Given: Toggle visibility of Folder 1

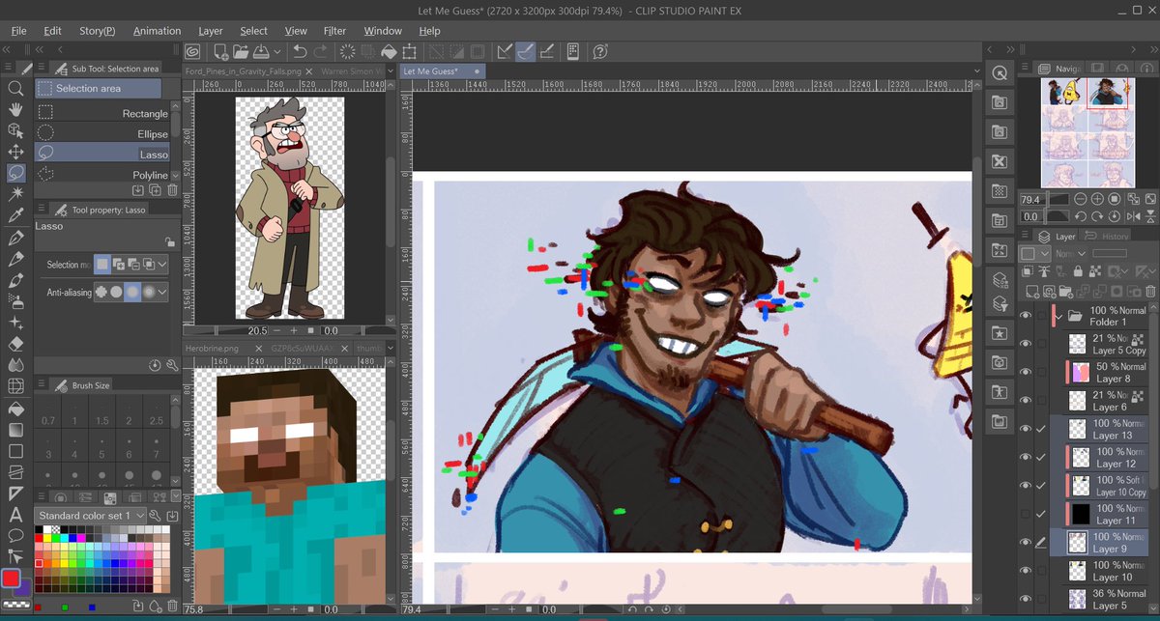Looking at the screenshot, I should pyautogui.click(x=1026, y=315).
